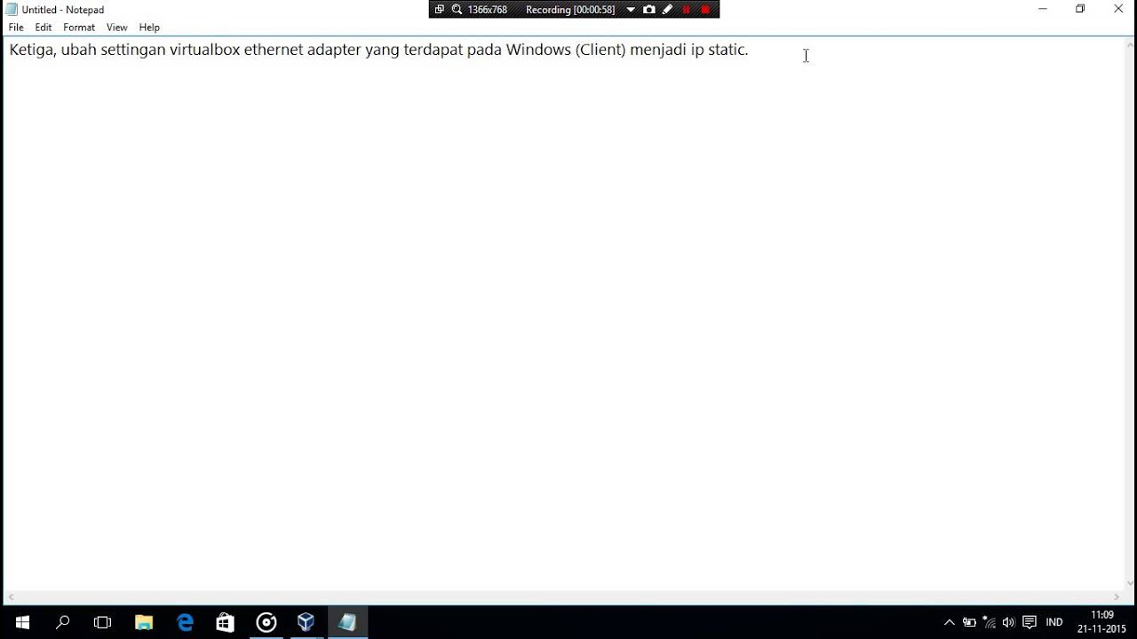
Task: Click the Recording [00:00:58] status text
Action: 570,10
